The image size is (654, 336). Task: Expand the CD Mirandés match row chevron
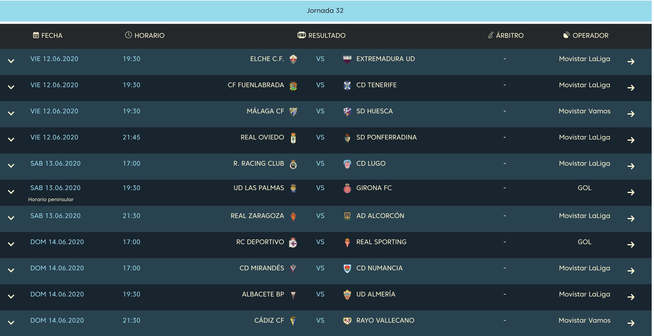click(11, 271)
